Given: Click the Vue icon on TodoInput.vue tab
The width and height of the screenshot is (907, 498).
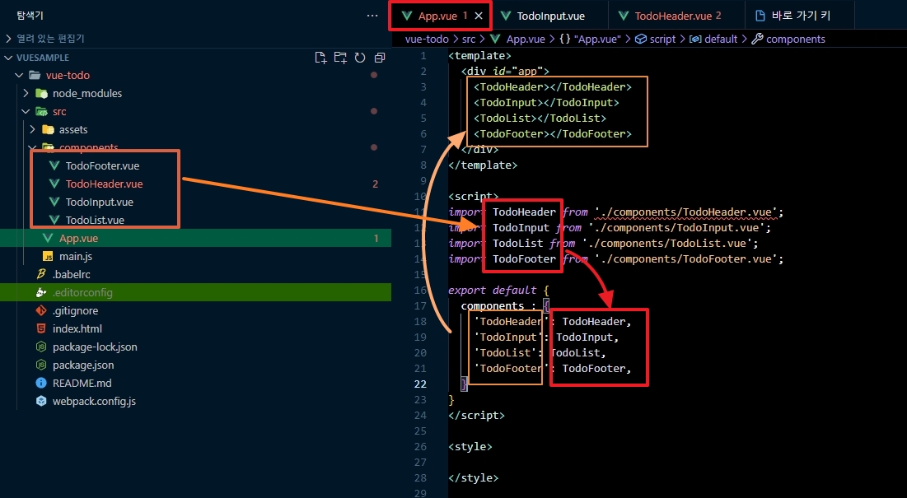Looking at the screenshot, I should click(x=506, y=16).
